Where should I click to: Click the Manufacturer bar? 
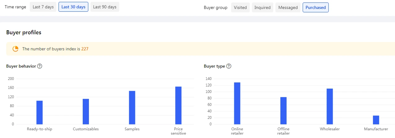pyautogui.click(x=376, y=120)
